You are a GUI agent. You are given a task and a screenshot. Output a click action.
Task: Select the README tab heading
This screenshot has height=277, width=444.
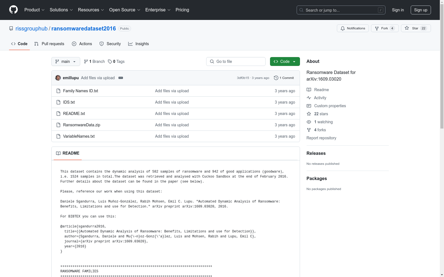coord(68,153)
